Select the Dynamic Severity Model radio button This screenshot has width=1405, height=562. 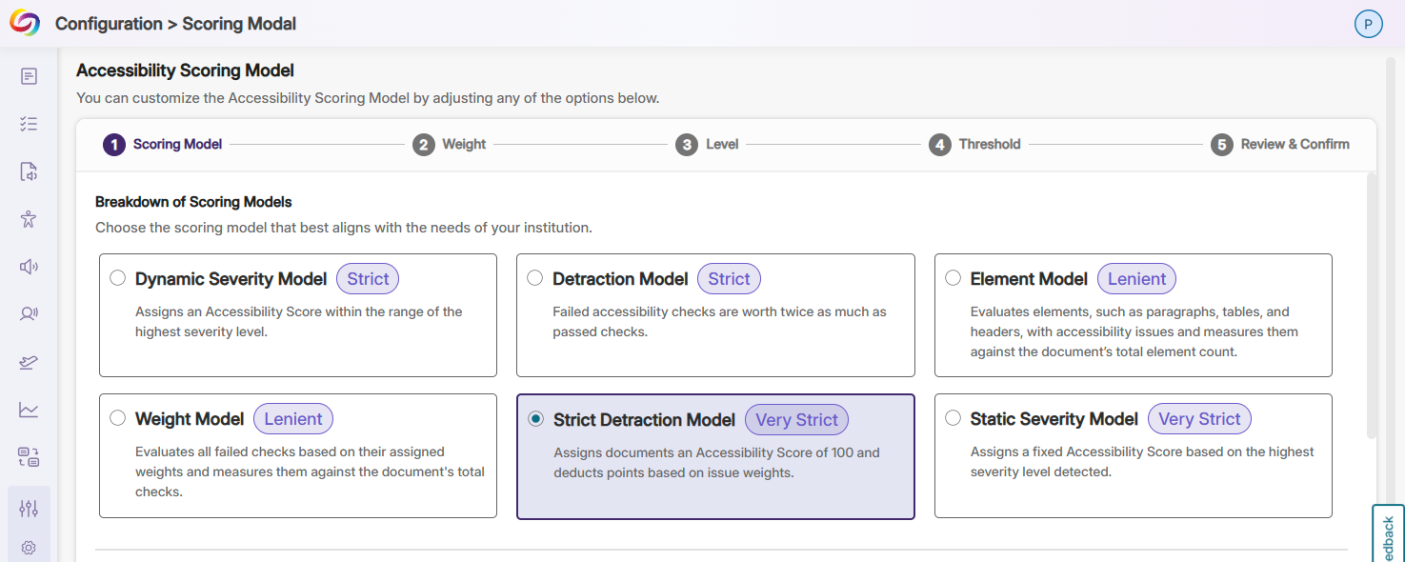pos(117,278)
